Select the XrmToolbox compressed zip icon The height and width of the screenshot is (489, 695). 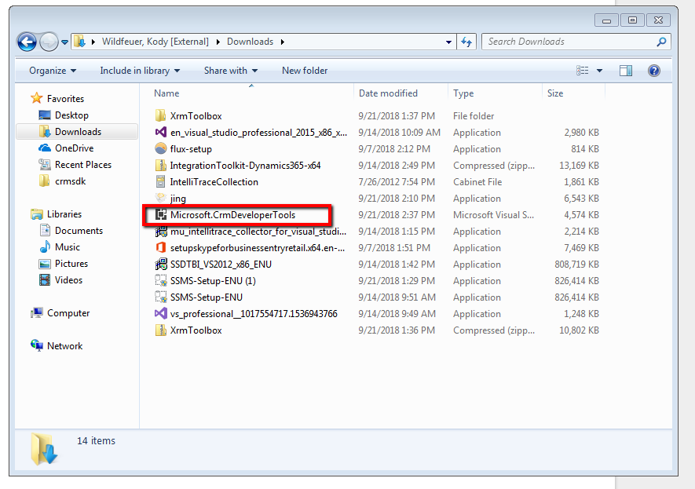pyautogui.click(x=160, y=330)
